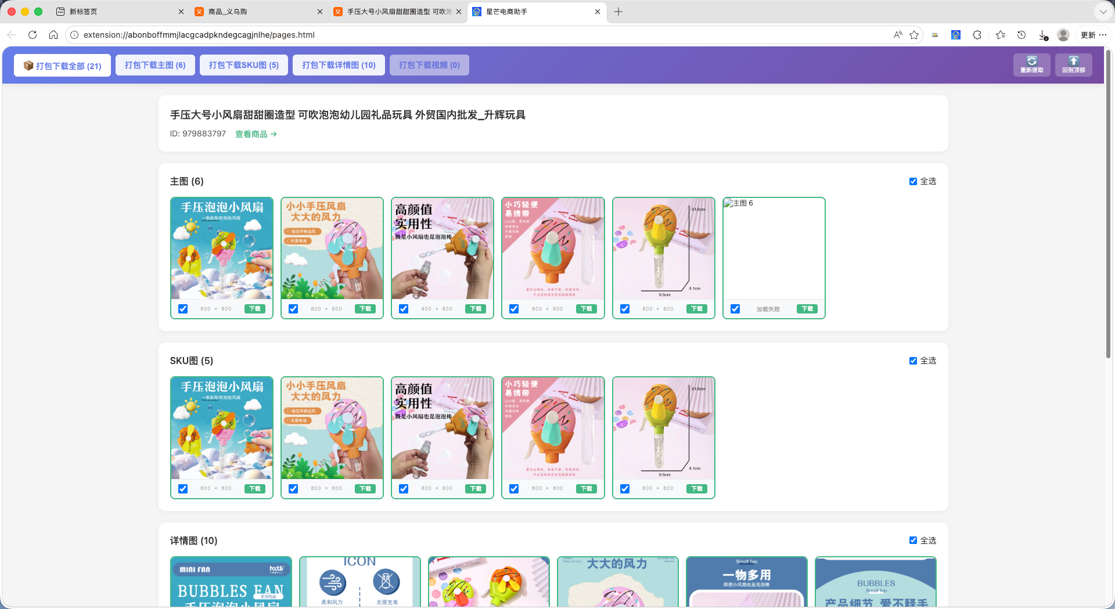Toggle 全选 for the 详情图 section
Viewport: 1115px width, 609px height.
913,540
